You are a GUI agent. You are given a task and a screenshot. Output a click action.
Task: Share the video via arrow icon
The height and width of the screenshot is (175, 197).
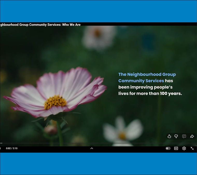(x=192, y=136)
